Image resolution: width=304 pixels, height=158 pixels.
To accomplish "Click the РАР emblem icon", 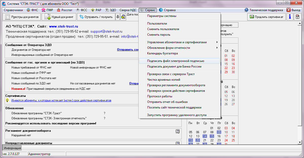I will point(93,10).
